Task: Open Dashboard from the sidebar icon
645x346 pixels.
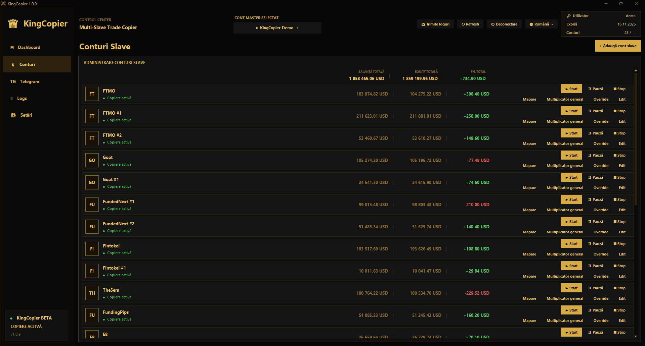Action: pyautogui.click(x=12, y=47)
